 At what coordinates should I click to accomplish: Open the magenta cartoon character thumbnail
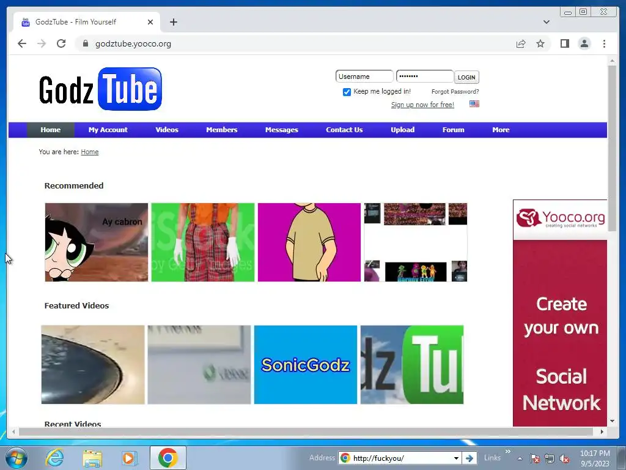point(309,242)
